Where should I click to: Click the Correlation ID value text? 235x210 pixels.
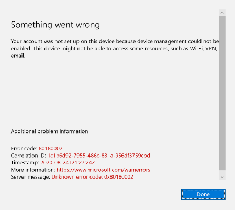coord(99,156)
